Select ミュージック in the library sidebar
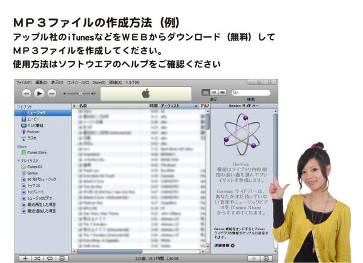Image resolution: width=363 pixels, height=263 pixels. (43, 113)
